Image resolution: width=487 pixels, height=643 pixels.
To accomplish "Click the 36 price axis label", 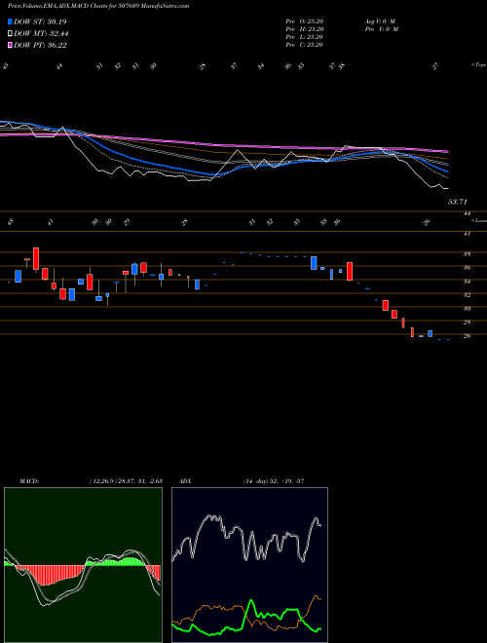I will coord(467,268).
